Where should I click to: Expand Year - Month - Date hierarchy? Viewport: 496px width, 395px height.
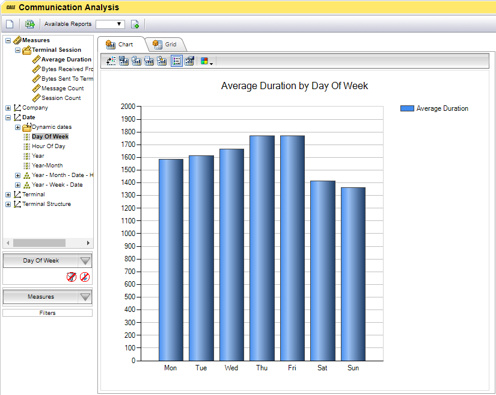click(x=17, y=175)
